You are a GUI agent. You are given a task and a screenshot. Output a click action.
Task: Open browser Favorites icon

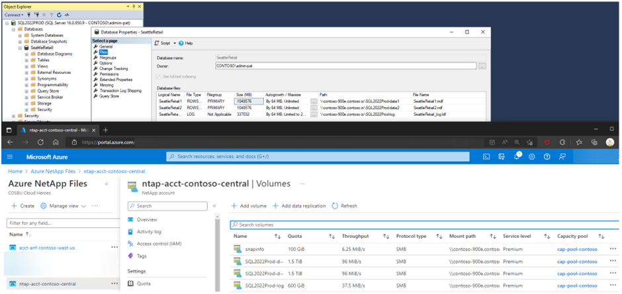[579, 142]
